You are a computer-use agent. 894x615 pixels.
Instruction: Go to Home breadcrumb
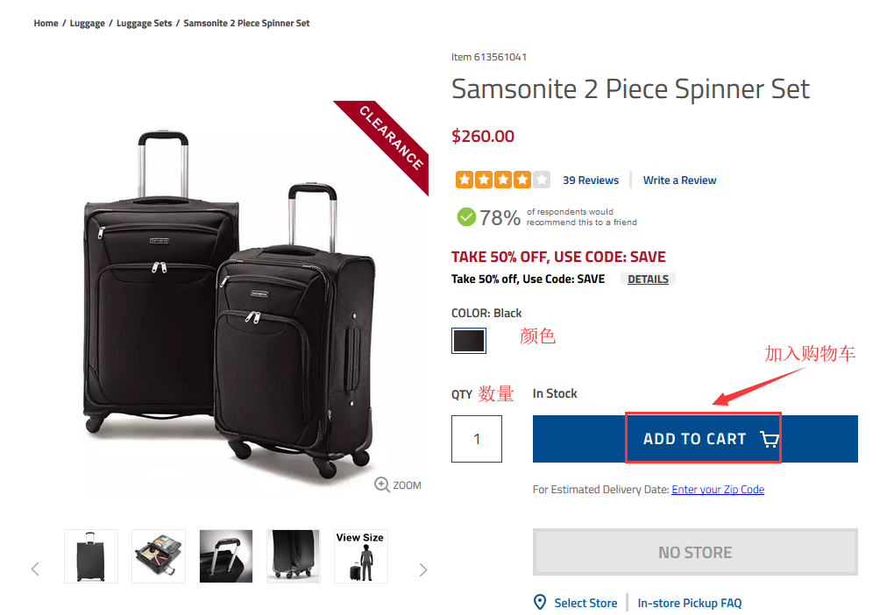46,23
